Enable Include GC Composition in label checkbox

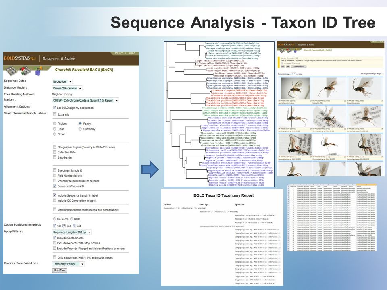tap(54, 201)
